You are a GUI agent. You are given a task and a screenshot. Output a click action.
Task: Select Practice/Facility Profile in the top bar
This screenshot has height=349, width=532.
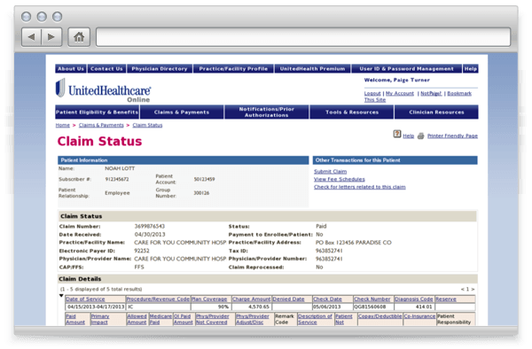[x=233, y=69]
